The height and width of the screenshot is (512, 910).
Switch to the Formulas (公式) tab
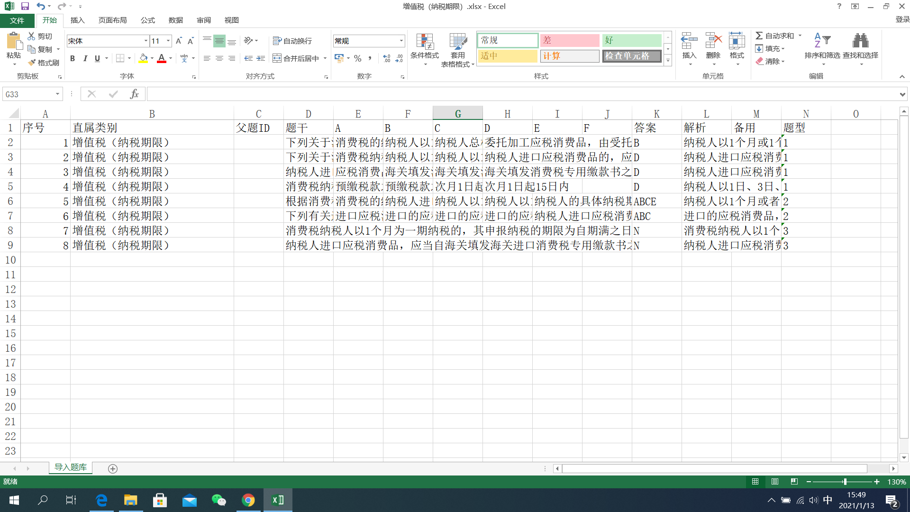(x=148, y=20)
